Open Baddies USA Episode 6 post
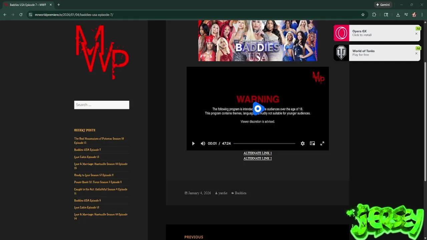This screenshot has height=240, width=427. pos(87,200)
